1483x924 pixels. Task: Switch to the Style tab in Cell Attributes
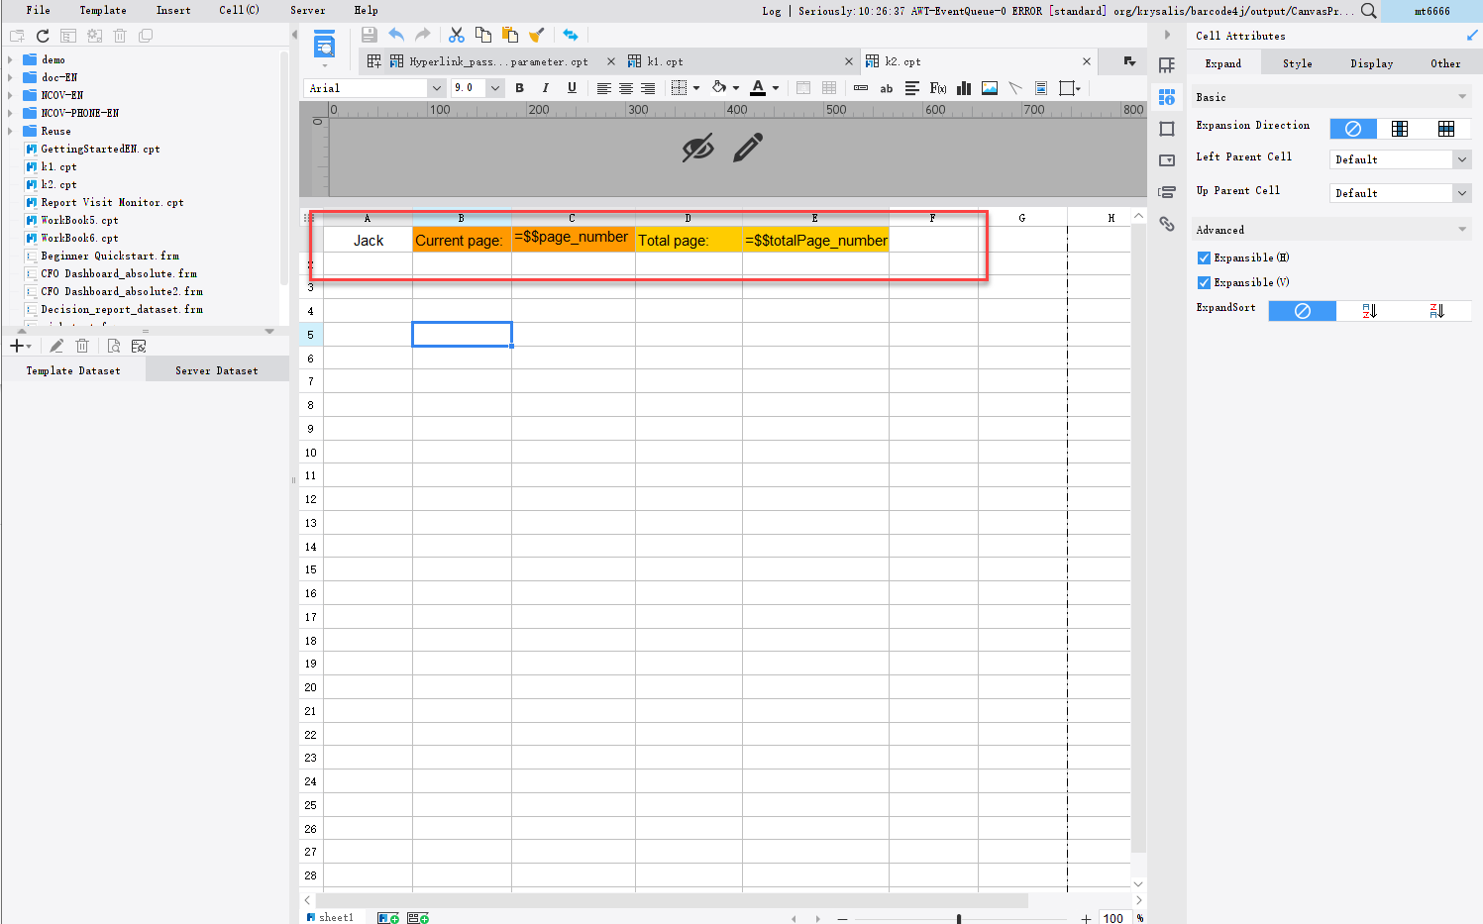(1297, 62)
